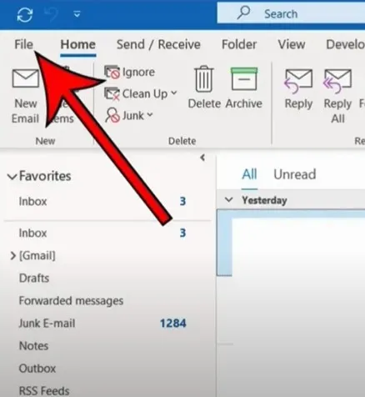The image size is (365, 397).
Task: Click in the Search box
Action: click(x=291, y=13)
